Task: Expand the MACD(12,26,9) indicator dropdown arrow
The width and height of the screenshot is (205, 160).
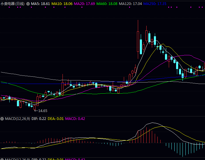Action: pos(2,118)
